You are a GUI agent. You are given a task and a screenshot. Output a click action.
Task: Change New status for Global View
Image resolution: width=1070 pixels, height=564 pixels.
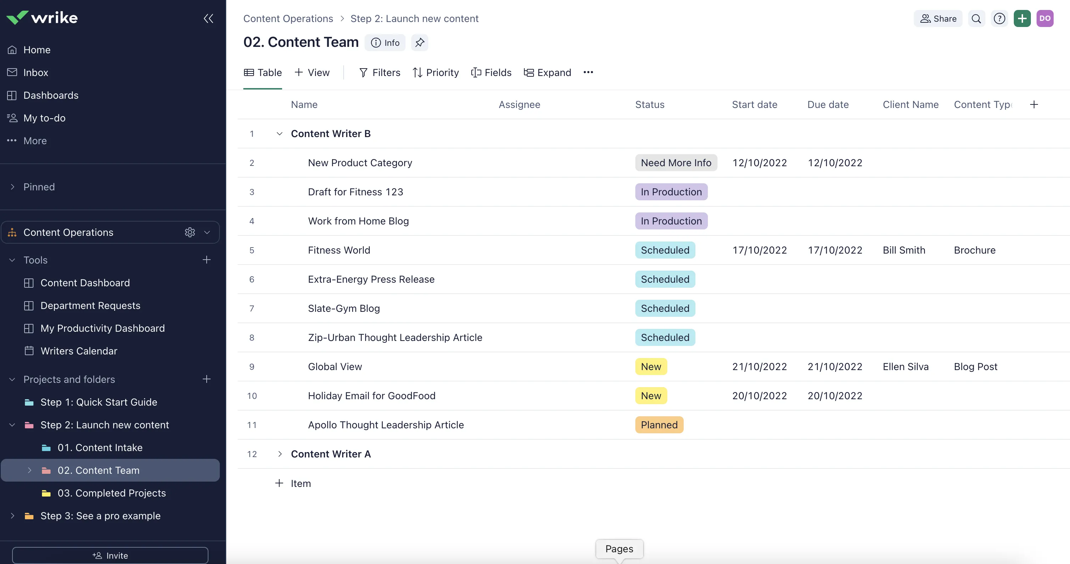point(651,367)
